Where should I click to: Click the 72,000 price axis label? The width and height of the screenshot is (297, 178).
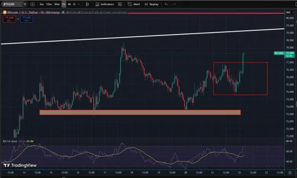290,136
